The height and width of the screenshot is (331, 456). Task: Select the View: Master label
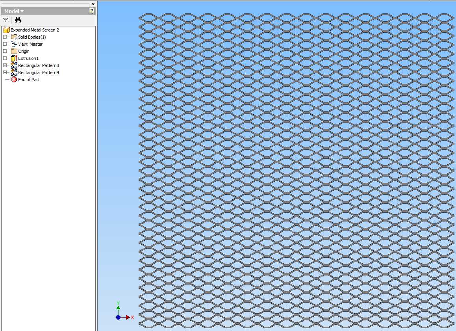point(30,44)
